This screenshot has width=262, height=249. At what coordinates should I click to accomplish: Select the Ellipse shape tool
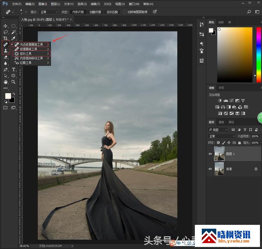[14, 76]
